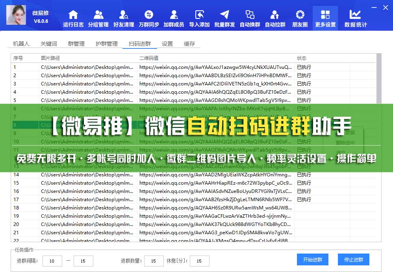Screen dimensions: 393x276
Task: Click the 进群数量 input field
Action: [x=154, y=261]
